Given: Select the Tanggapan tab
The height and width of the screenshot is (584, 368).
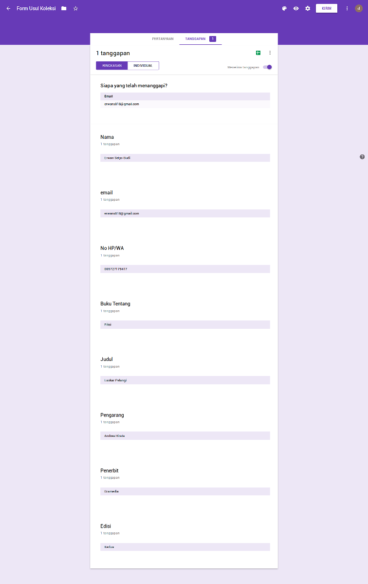Looking at the screenshot, I should click(195, 38).
